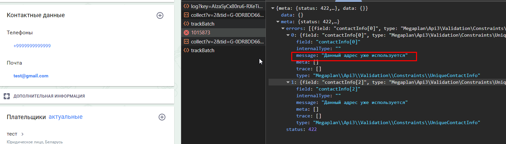Click the plus icon beside Контактные данные
Image resolution: width=506 pixels, height=144 pixels.
pos(160,15)
